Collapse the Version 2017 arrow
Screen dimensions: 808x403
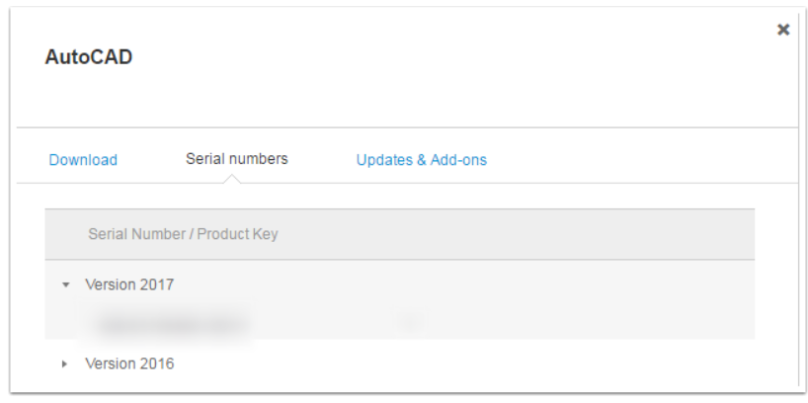click(65, 285)
